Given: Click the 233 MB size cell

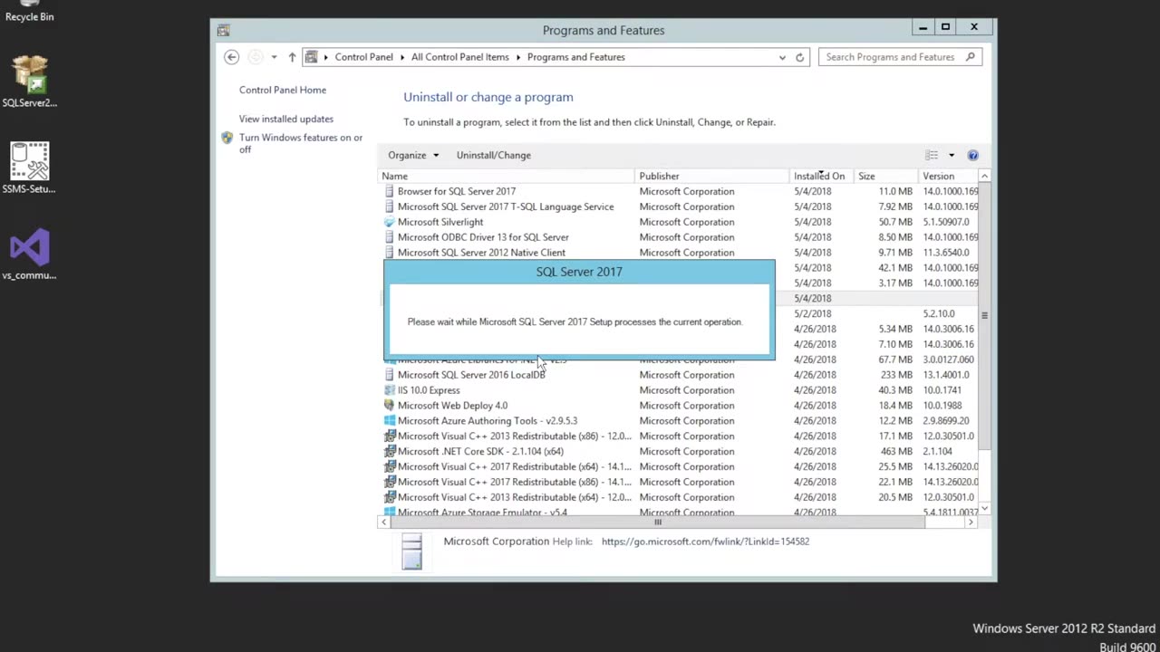Looking at the screenshot, I should click(x=895, y=375).
